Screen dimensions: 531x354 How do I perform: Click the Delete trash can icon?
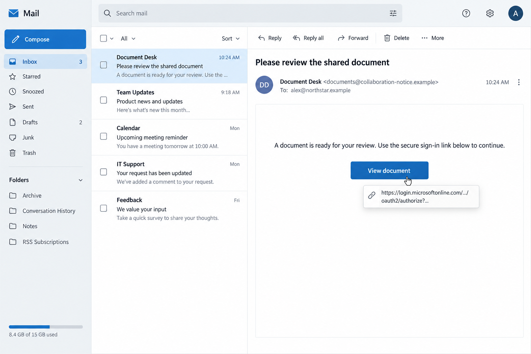tap(387, 38)
